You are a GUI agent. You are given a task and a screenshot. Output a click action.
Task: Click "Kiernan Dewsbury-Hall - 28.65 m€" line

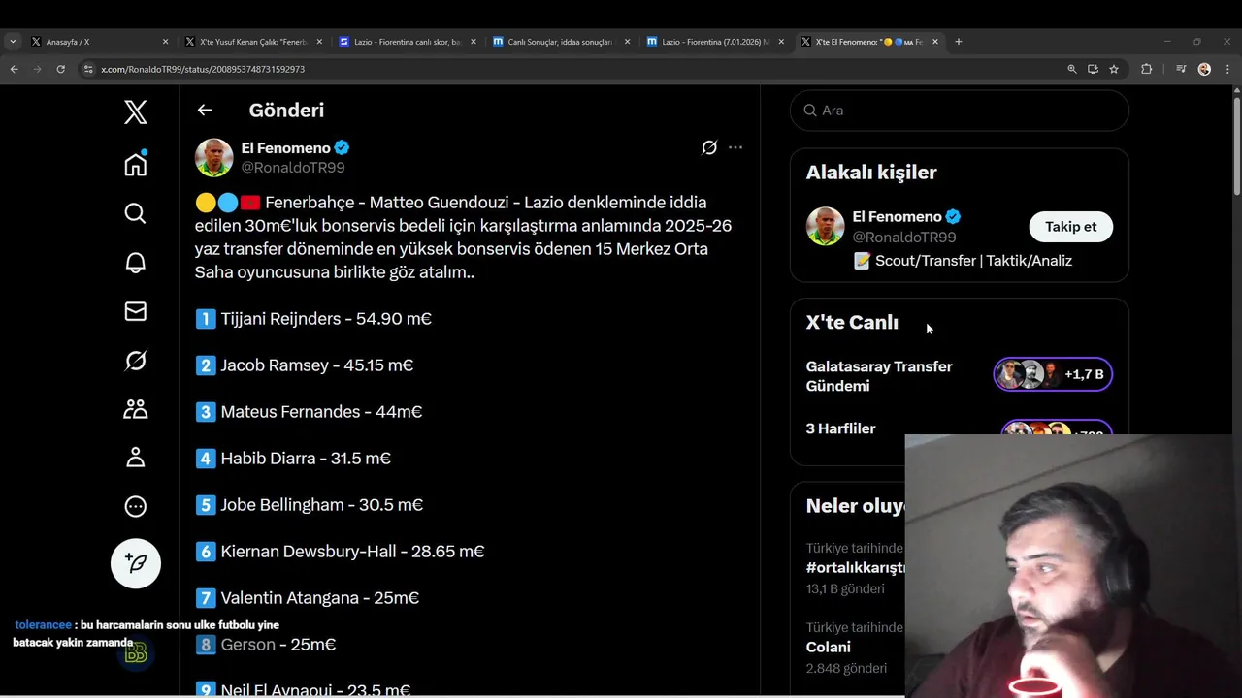coord(340,552)
